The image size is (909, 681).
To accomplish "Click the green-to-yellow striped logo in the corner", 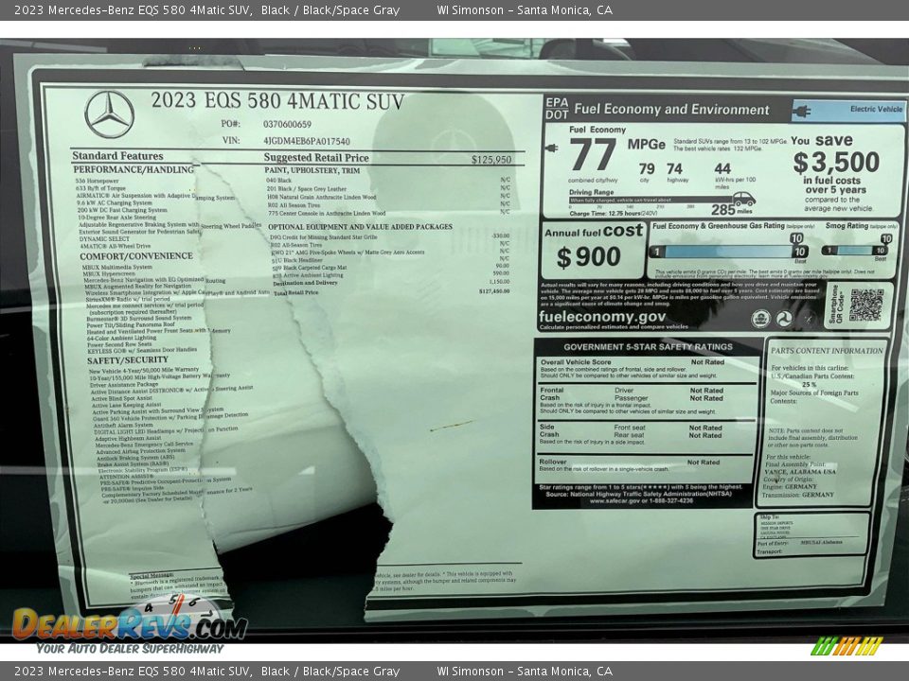I will (x=847, y=646).
